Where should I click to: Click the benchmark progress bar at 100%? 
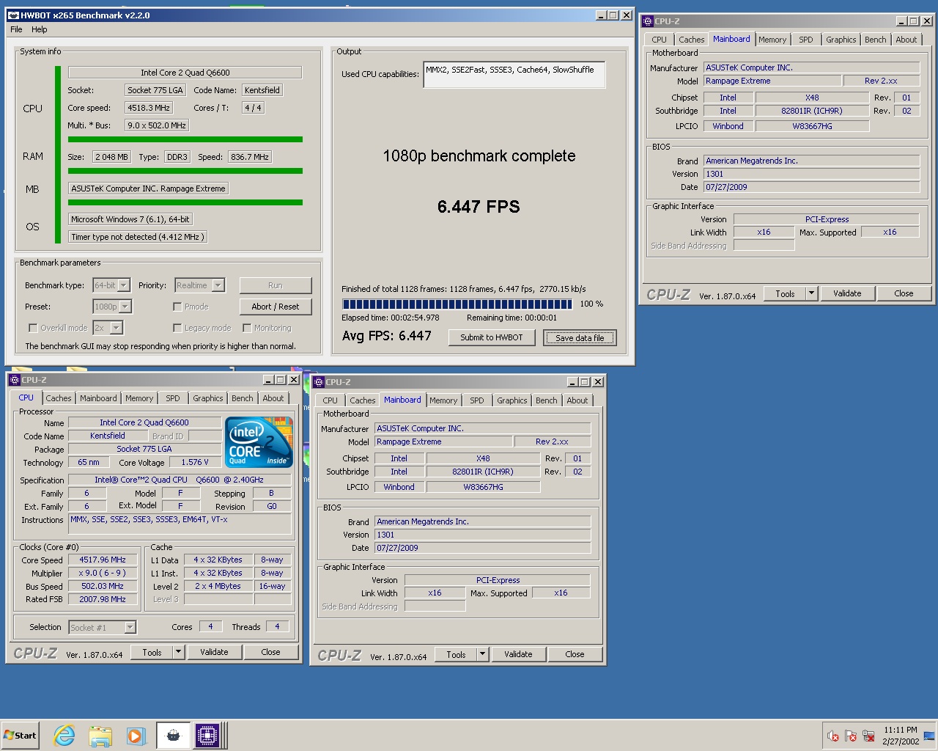coord(457,304)
